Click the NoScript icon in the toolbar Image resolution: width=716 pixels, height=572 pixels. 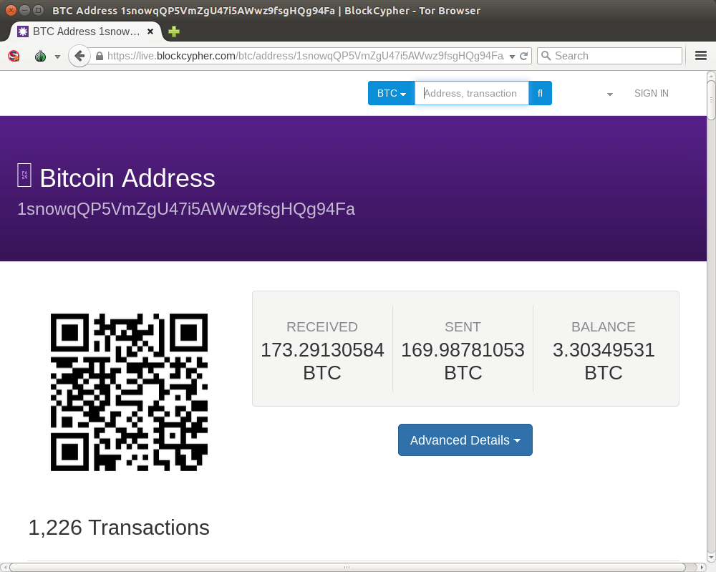14,56
